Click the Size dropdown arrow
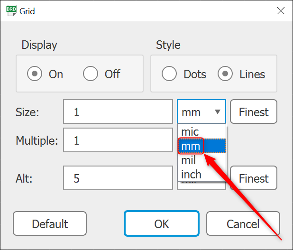The width and height of the screenshot is (293, 250). click(217, 112)
